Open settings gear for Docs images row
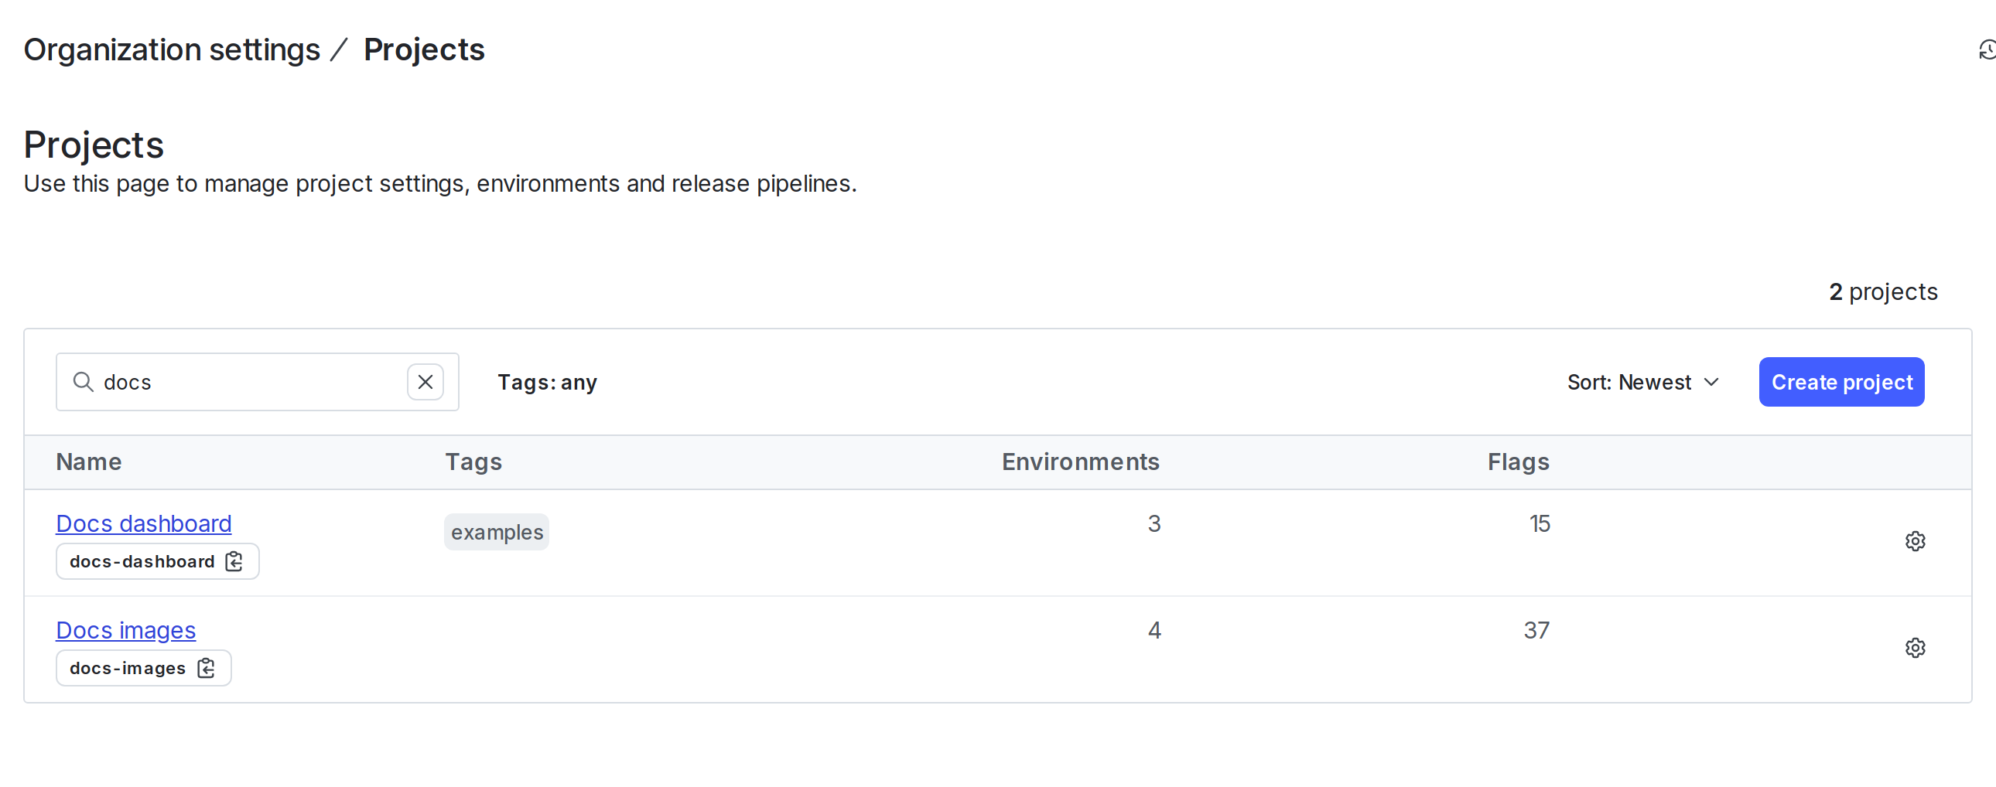The height and width of the screenshot is (787, 1996). 1916,648
